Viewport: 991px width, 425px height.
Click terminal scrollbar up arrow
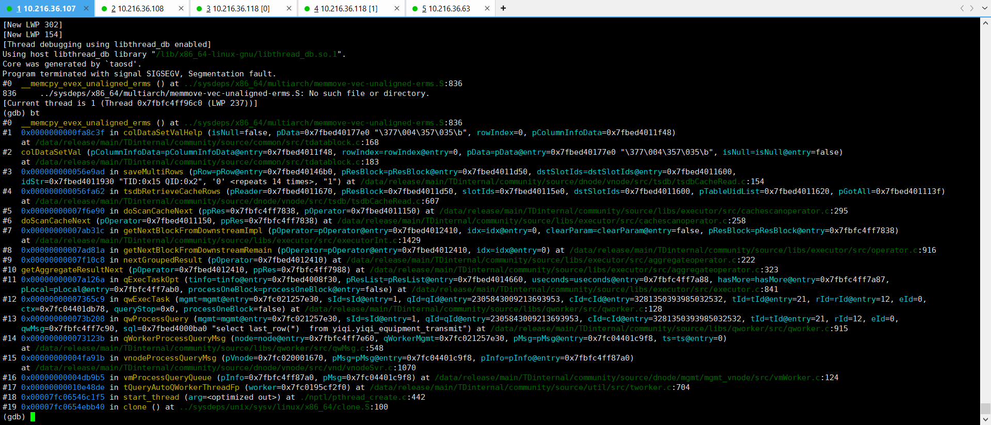985,23
